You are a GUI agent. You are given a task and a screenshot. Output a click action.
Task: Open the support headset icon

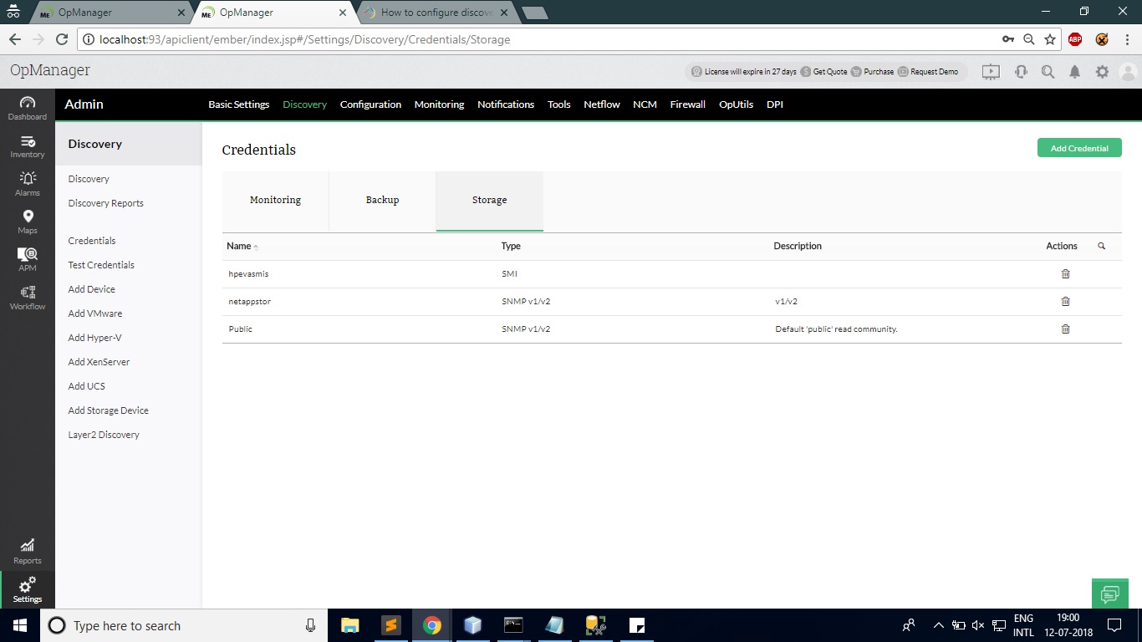click(x=1021, y=72)
